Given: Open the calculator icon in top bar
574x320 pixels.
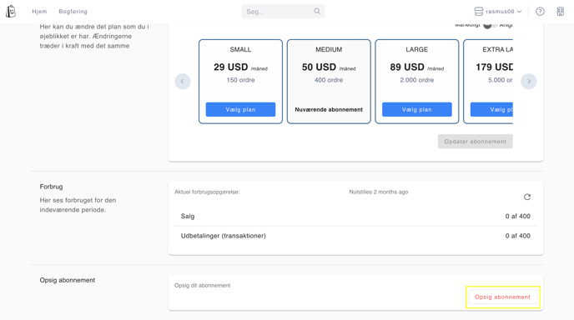Looking at the screenshot, I should (x=561, y=12).
